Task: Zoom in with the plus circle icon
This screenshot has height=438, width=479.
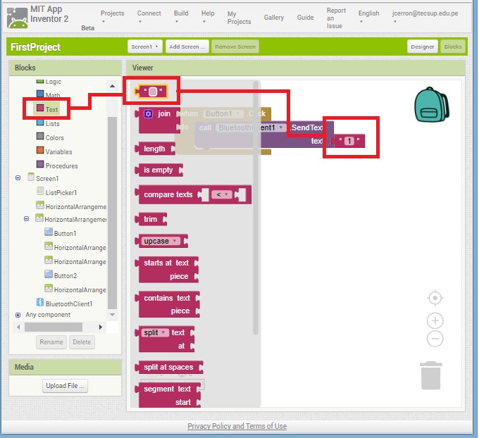Action: 435,320
